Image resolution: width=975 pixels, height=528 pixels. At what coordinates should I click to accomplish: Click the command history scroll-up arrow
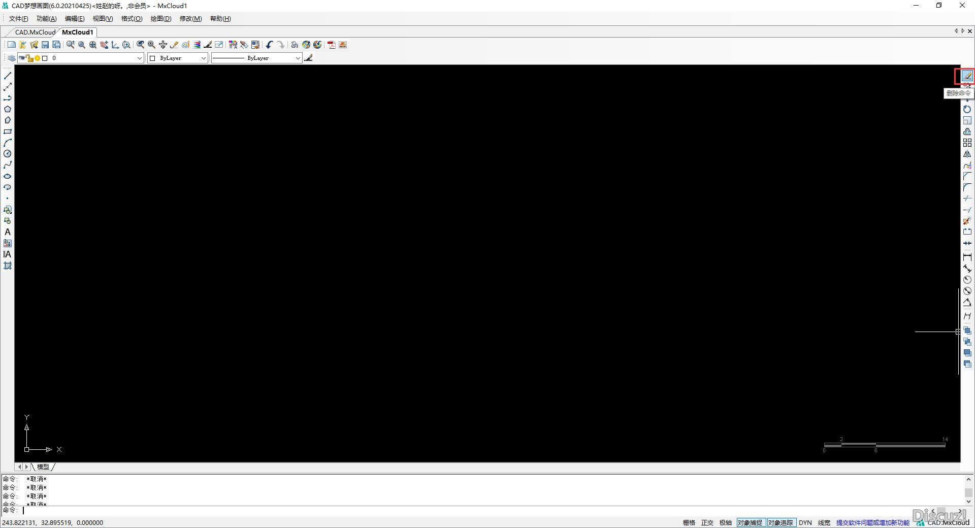(968, 479)
